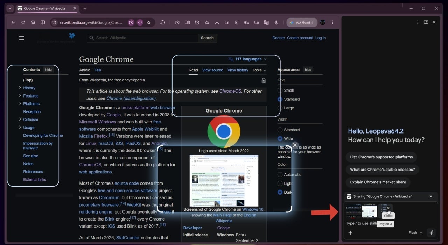Open the Gemini panel's three-dot options
The height and width of the screenshot is (245, 448).
point(418,22)
